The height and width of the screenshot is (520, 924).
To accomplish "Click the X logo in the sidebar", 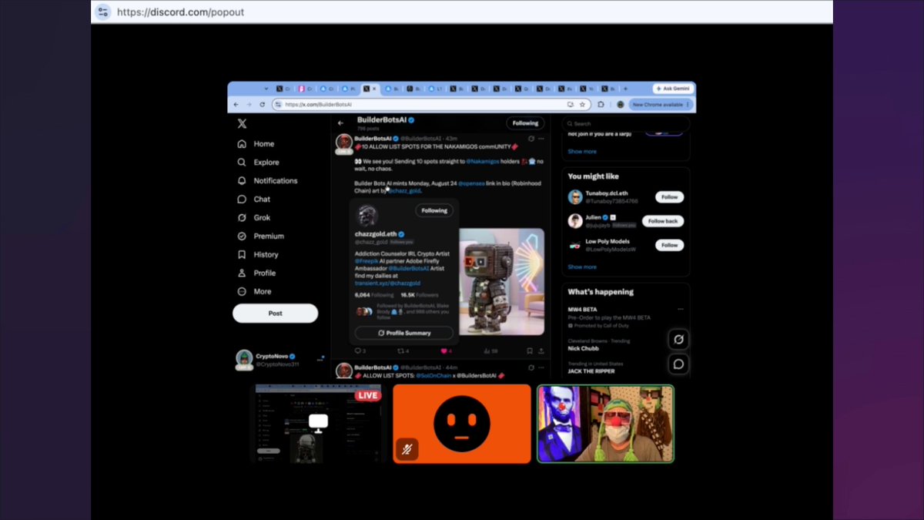I will click(242, 123).
